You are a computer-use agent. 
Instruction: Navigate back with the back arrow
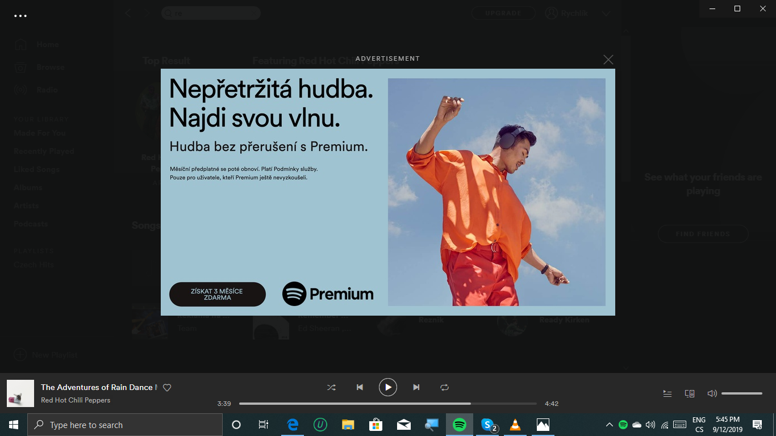click(x=128, y=13)
